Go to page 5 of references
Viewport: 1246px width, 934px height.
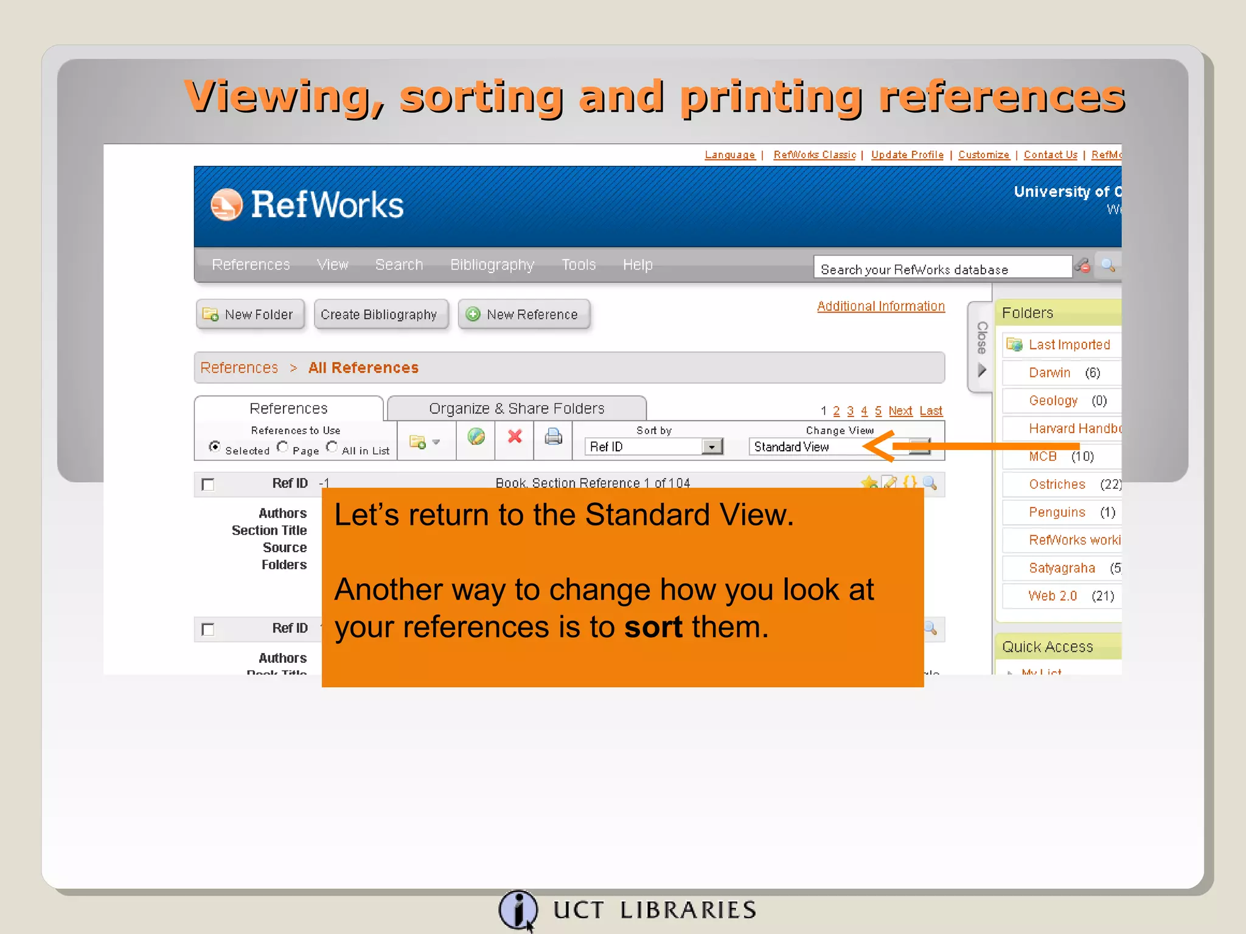tap(879, 411)
